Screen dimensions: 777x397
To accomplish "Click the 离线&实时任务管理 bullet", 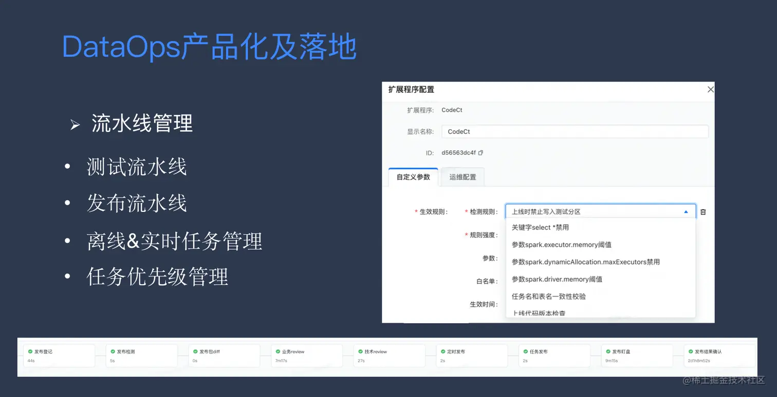I will pos(175,241).
